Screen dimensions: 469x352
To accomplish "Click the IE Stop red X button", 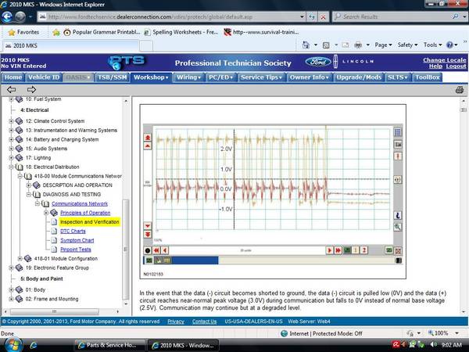I will click(x=323, y=17).
